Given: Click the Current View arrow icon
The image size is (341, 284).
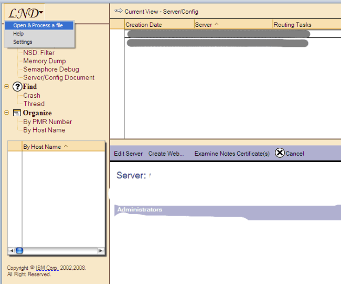Looking at the screenshot, I should tap(118, 11).
